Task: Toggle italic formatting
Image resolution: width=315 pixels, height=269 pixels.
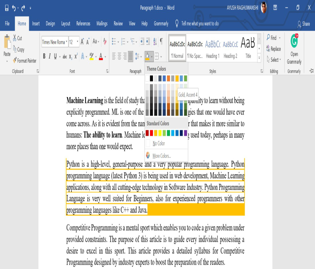Action: (50, 56)
